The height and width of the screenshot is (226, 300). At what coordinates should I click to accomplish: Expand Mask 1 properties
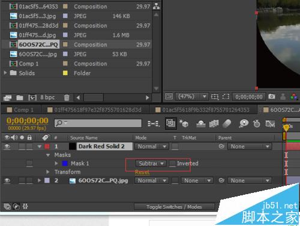click(x=56, y=163)
